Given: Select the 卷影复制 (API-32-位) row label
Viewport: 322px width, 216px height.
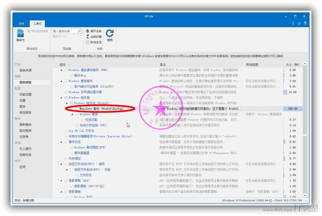Looking at the screenshot, I should [89, 186].
